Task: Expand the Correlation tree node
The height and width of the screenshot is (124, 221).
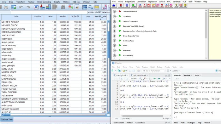Action: coord(114,16)
